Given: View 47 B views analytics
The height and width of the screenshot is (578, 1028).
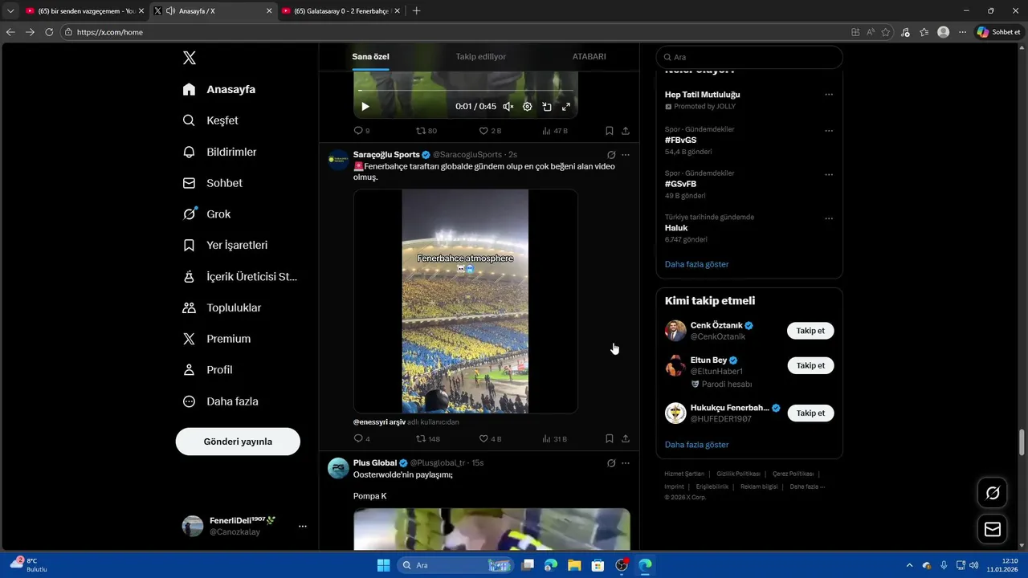Looking at the screenshot, I should [555, 131].
